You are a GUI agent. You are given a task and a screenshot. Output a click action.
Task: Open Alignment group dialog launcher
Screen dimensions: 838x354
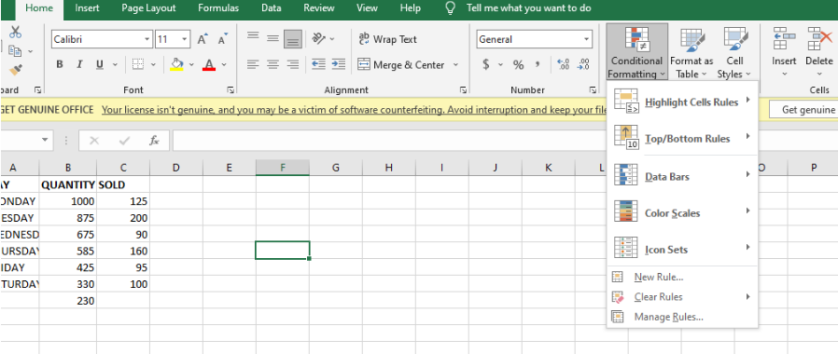point(463,89)
